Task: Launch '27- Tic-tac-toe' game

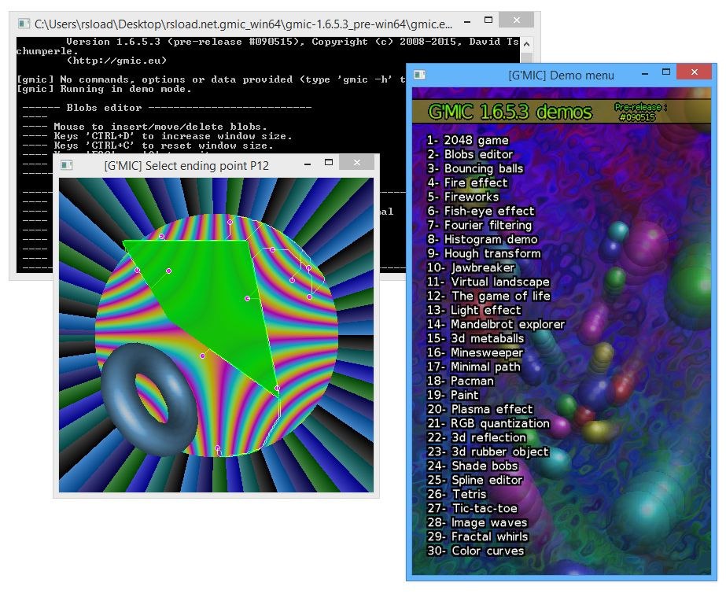Action: (x=472, y=508)
